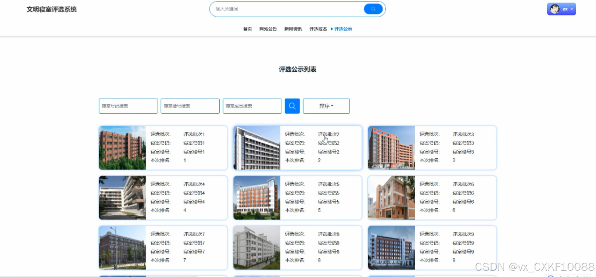Open dorm building photo for 评选批次8
The image size is (596, 277).
point(257,248)
